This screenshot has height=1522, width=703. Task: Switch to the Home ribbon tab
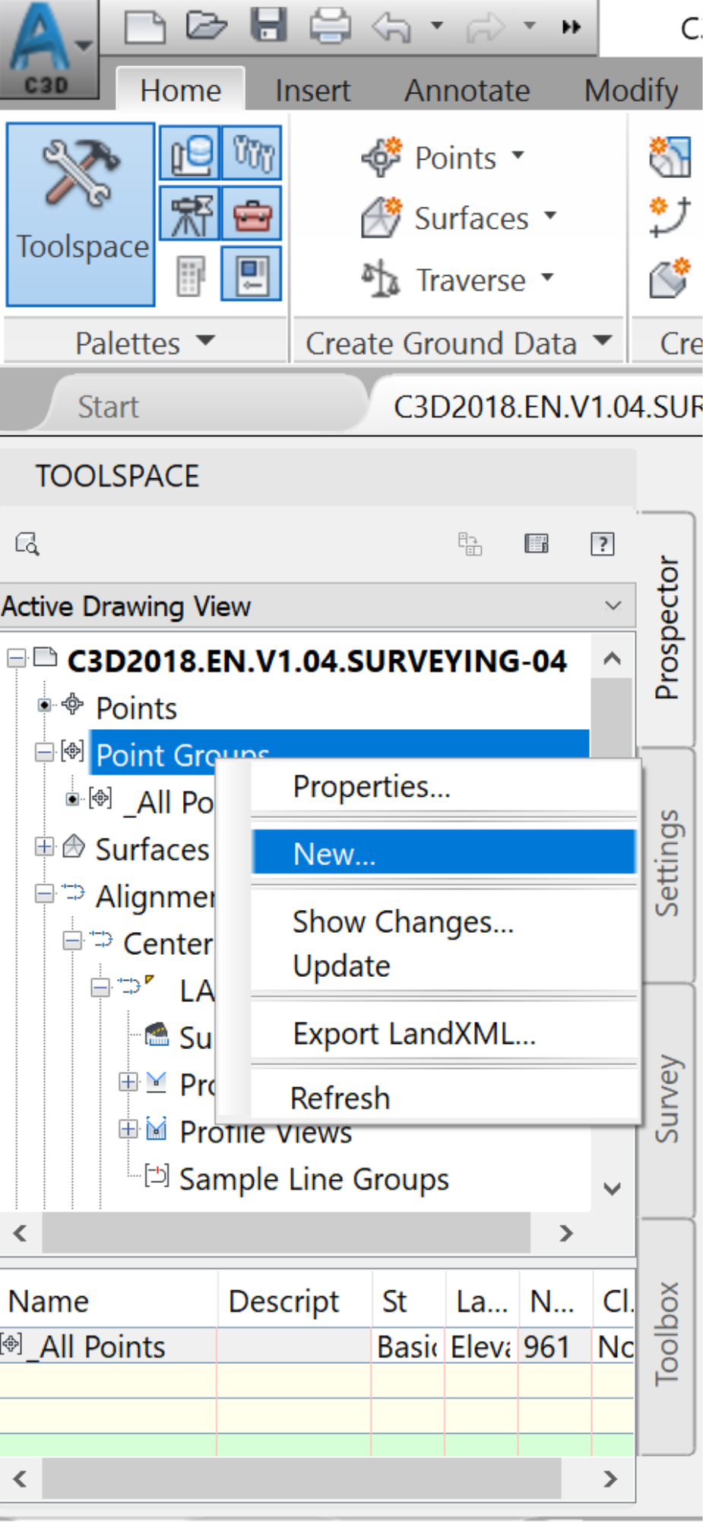click(181, 90)
